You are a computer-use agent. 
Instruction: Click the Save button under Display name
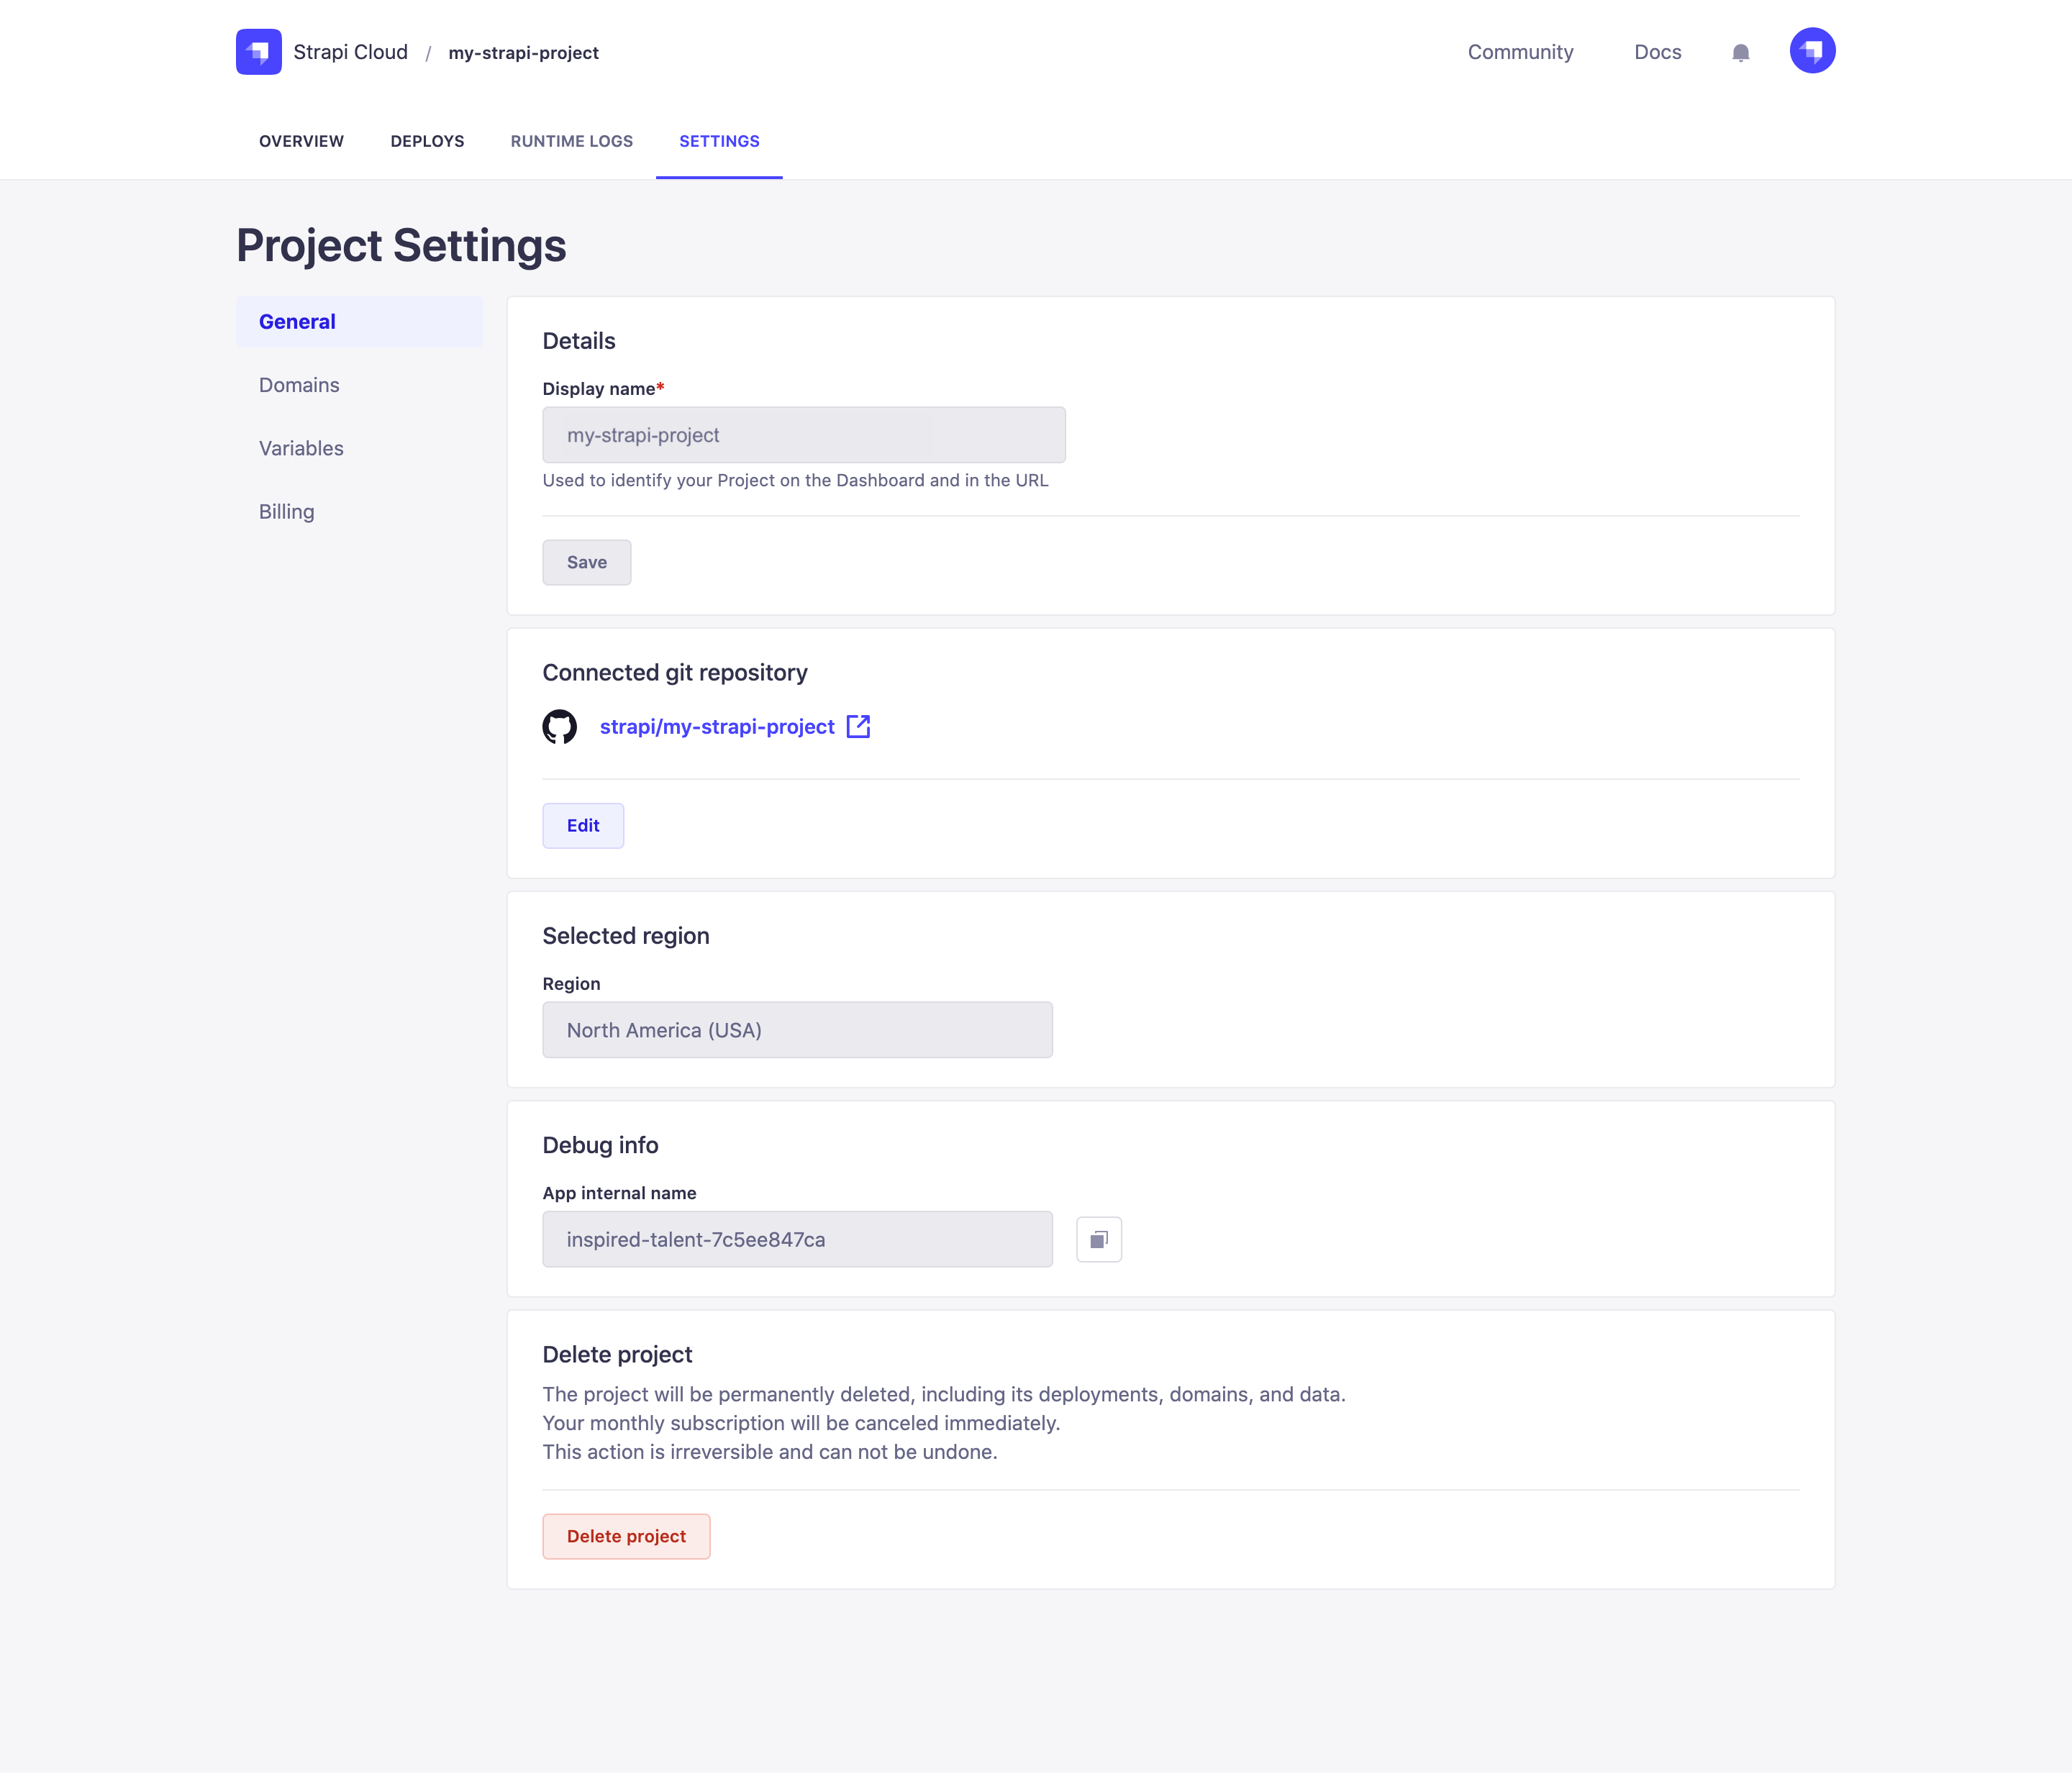[586, 562]
